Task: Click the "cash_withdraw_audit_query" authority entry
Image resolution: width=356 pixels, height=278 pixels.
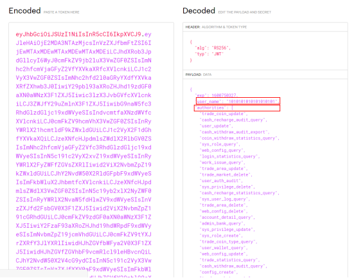Action: pyautogui.click(x=233, y=266)
